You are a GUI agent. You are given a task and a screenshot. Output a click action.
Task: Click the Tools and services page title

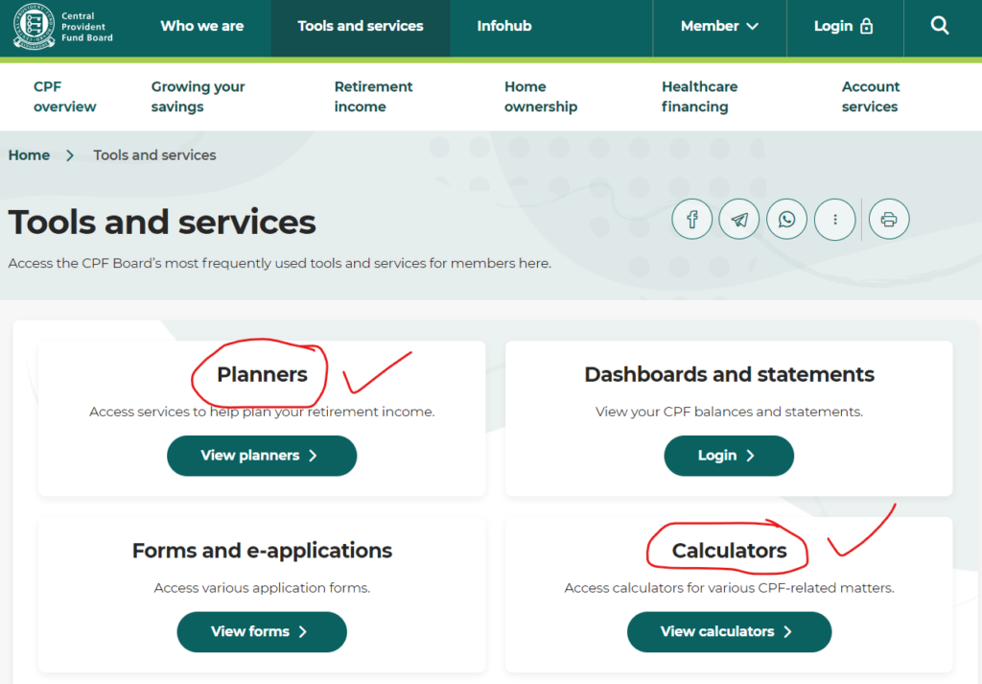[162, 222]
